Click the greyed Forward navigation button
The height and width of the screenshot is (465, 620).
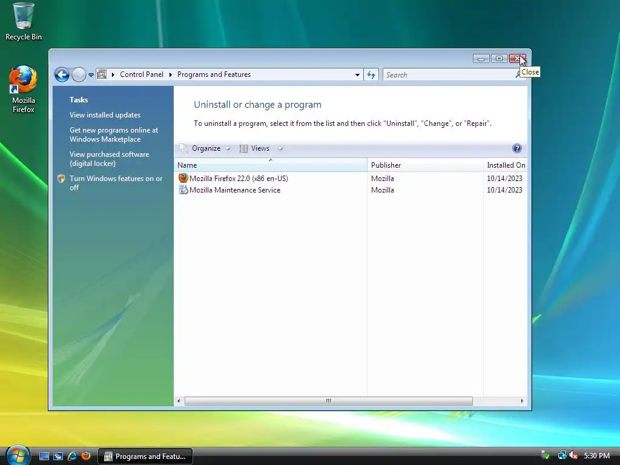(79, 74)
